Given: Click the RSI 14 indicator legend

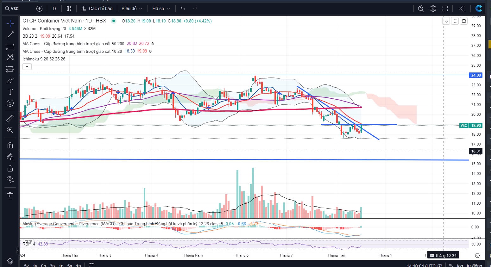Looking at the screenshot, I should pos(29,244).
